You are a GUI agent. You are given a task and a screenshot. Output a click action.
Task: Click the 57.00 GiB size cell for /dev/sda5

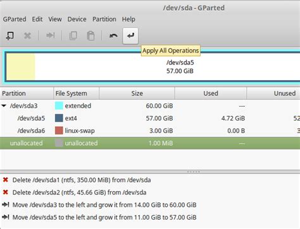click(159, 118)
